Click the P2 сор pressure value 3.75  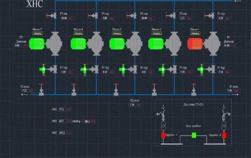(x=183, y=18)
